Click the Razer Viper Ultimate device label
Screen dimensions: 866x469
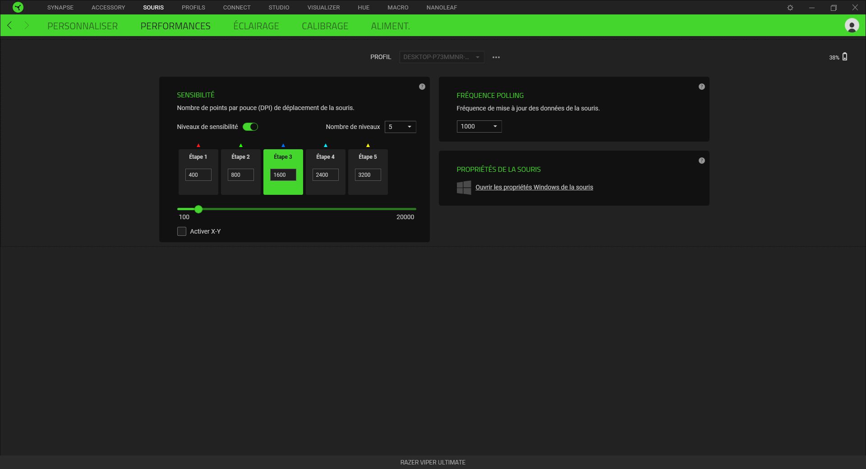433,462
